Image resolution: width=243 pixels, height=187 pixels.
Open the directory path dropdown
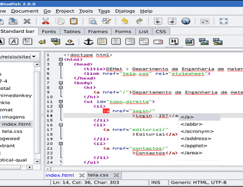pyautogui.click(x=34, y=57)
